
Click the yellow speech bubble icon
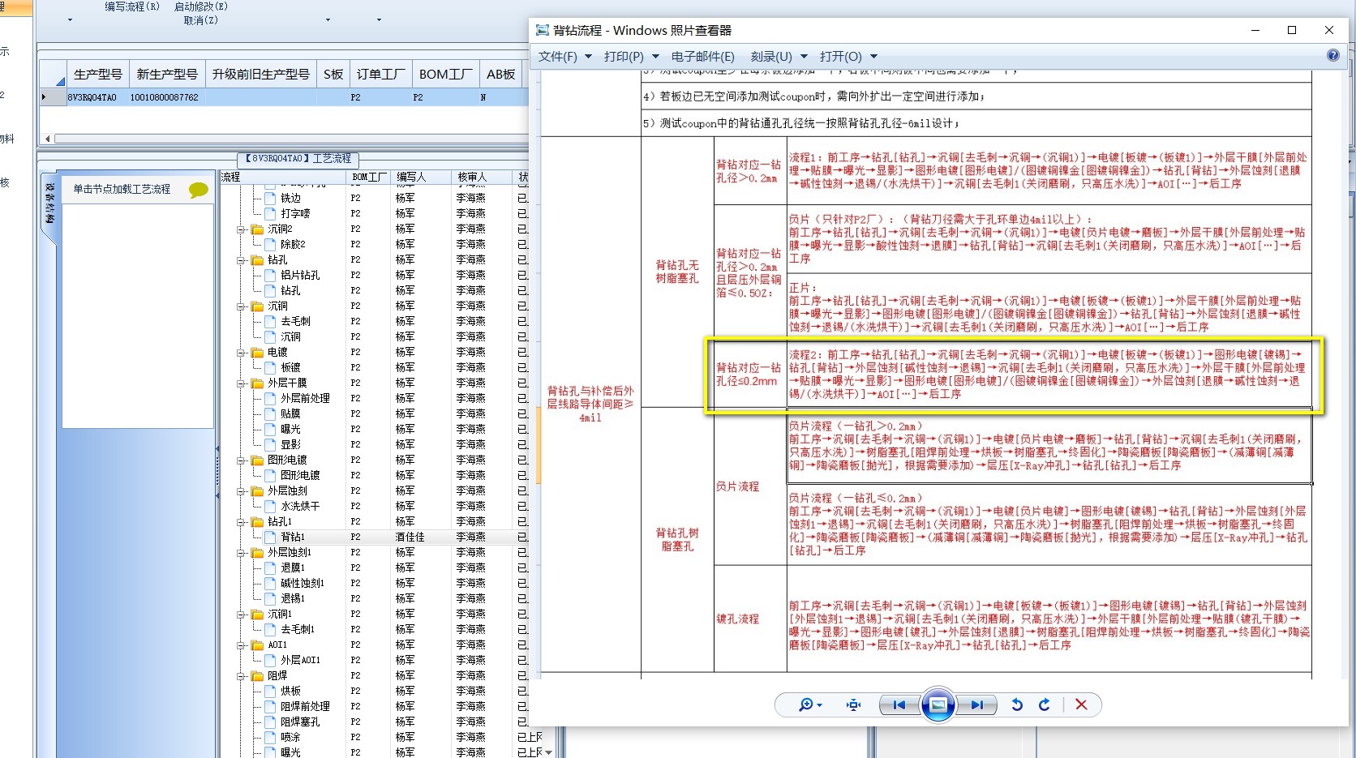click(198, 190)
